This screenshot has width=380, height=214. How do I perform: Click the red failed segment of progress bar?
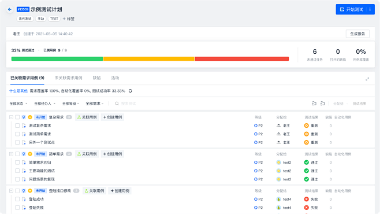(x=242, y=59)
